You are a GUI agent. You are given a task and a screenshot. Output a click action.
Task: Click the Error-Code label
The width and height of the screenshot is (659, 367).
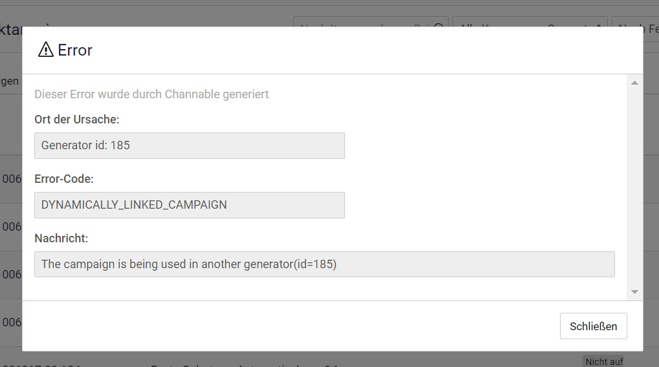click(64, 179)
